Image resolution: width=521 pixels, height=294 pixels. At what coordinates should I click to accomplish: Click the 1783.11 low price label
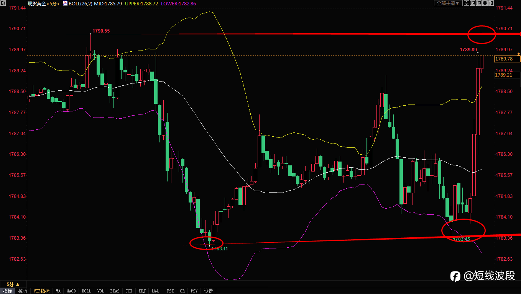point(220,248)
